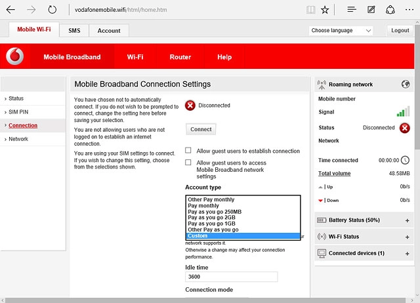Click the Vodafone logo icon
The image size is (420, 303).
[x=14, y=58]
